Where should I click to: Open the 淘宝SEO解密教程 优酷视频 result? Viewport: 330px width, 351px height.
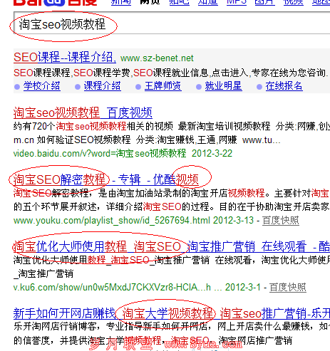click(106, 179)
